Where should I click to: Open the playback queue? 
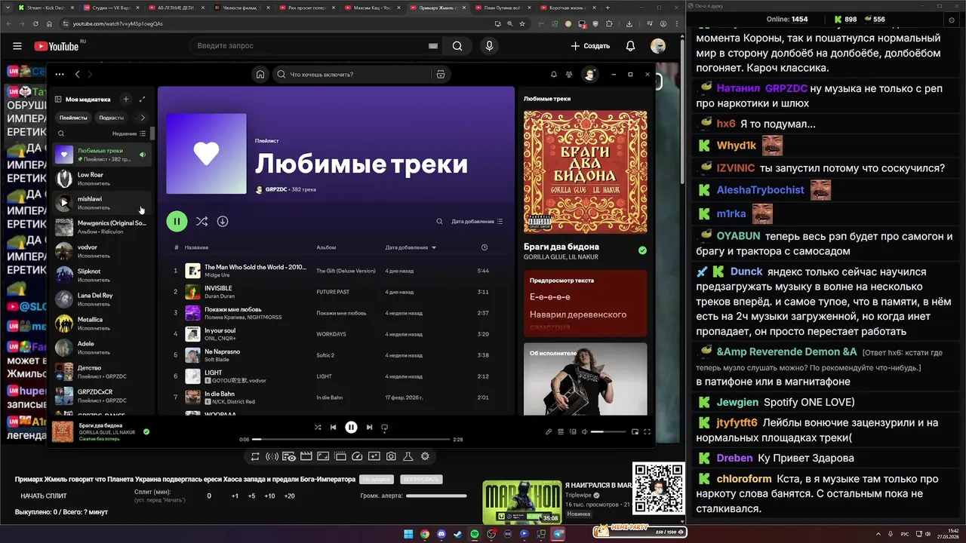pyautogui.click(x=561, y=432)
